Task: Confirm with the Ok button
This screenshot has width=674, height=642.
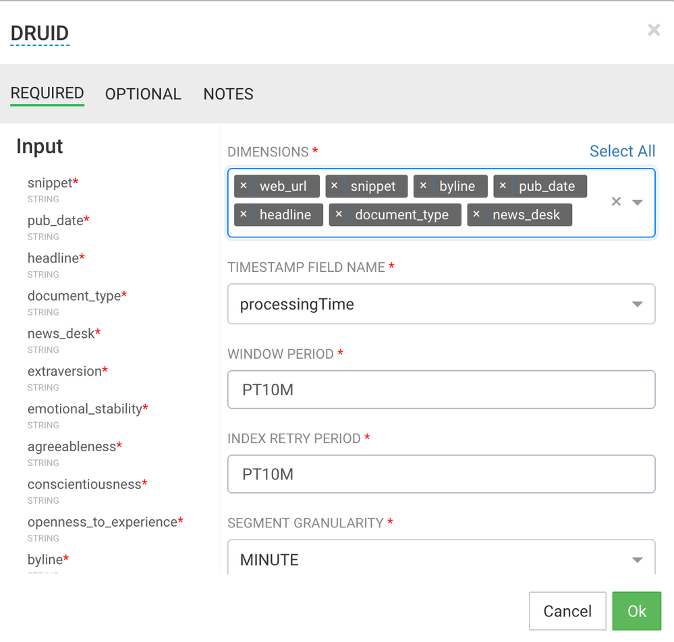Action: pyautogui.click(x=637, y=611)
